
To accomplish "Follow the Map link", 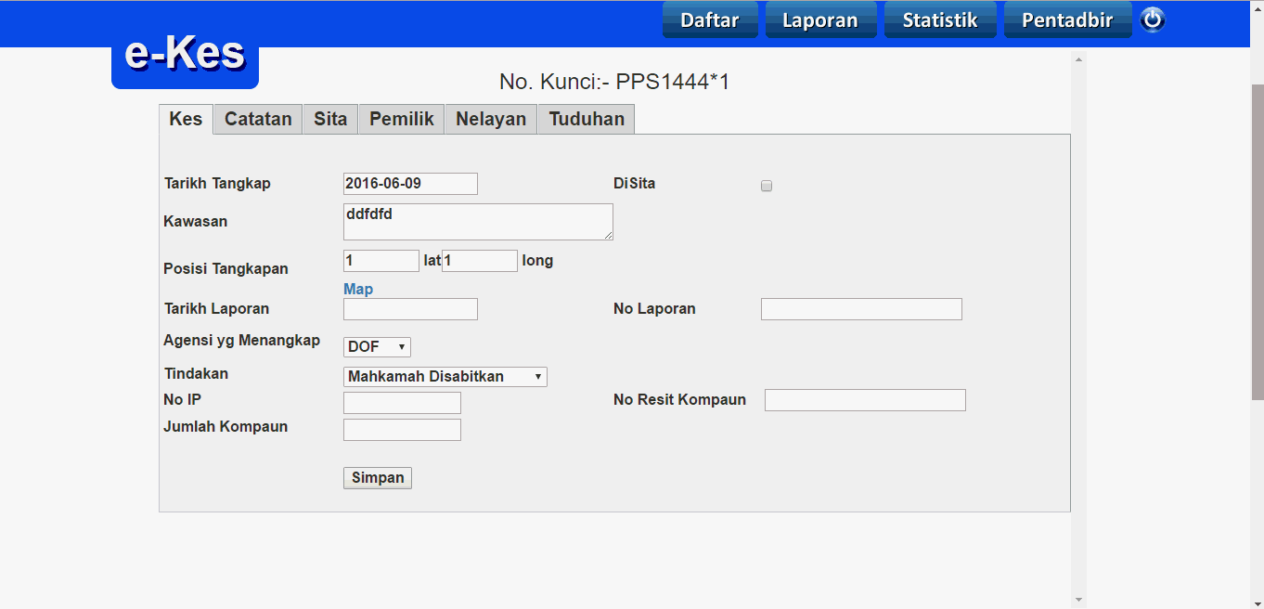I will [358, 290].
